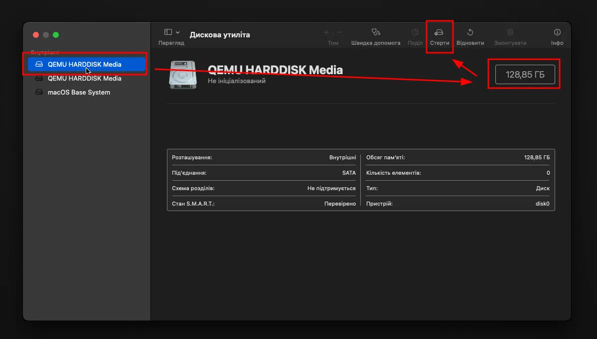This screenshot has height=339, width=597.
Task: Click the Restore (Відновити) icon
Action: pos(470,32)
